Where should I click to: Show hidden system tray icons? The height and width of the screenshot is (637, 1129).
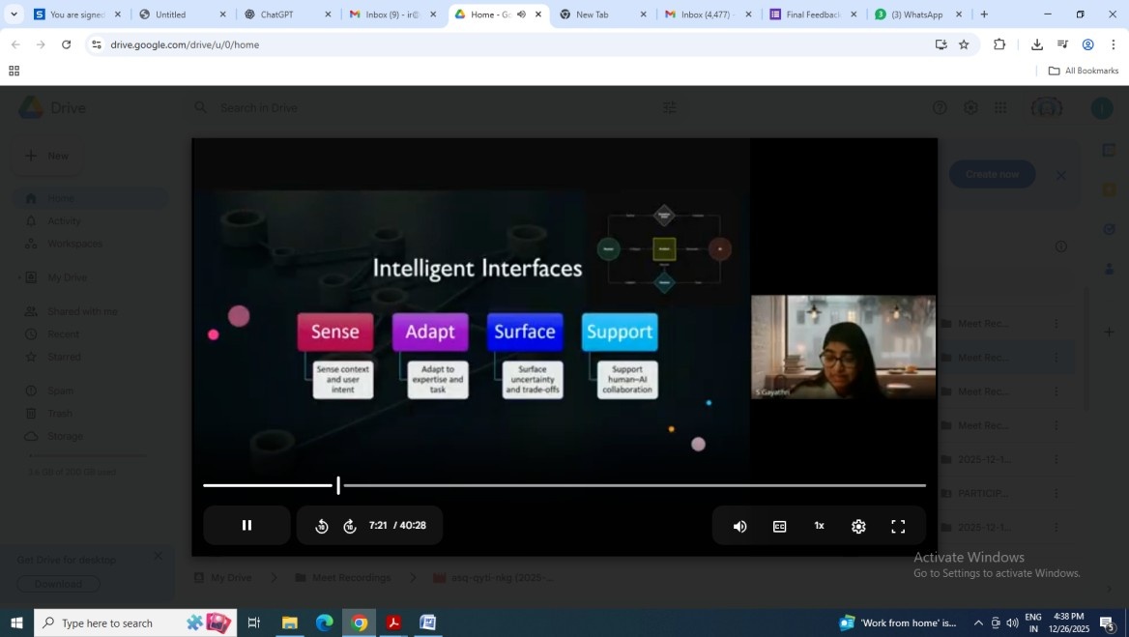click(978, 623)
